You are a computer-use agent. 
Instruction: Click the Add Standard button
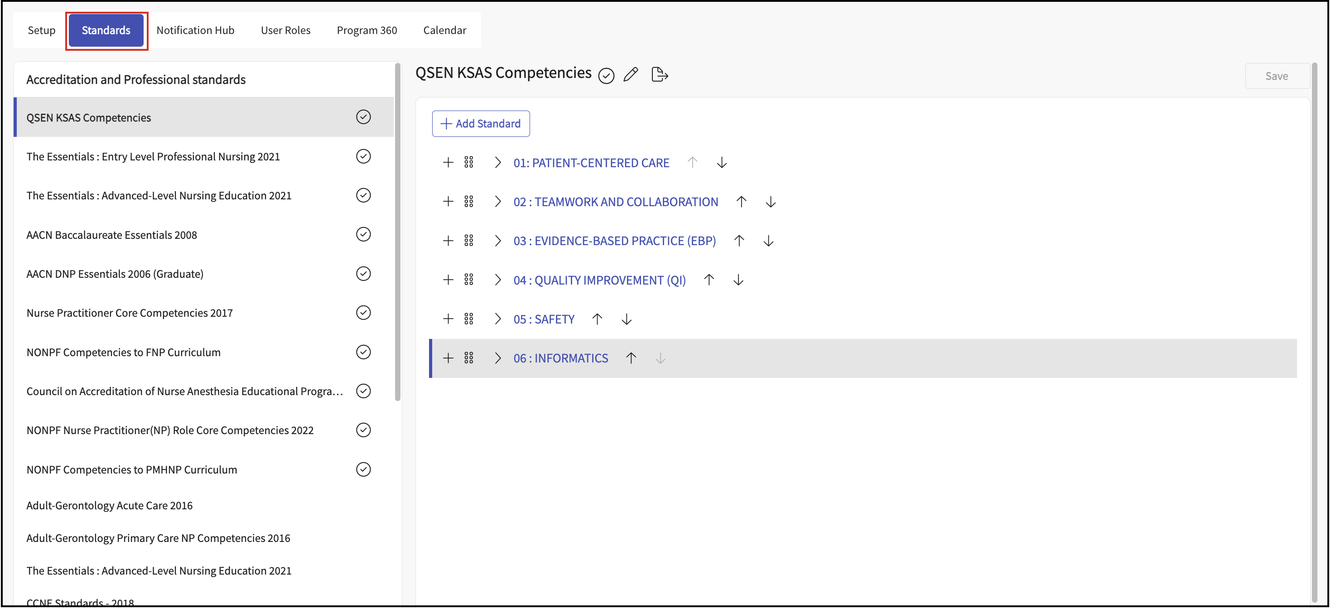(x=481, y=124)
